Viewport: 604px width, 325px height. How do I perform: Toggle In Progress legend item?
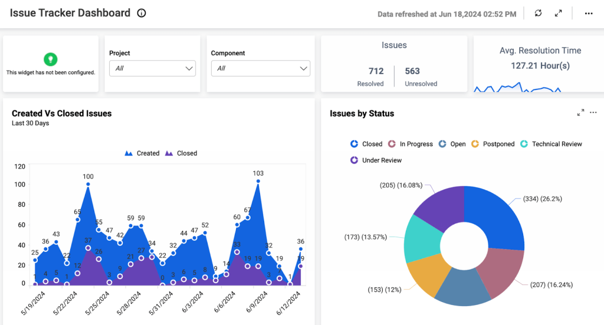411,144
